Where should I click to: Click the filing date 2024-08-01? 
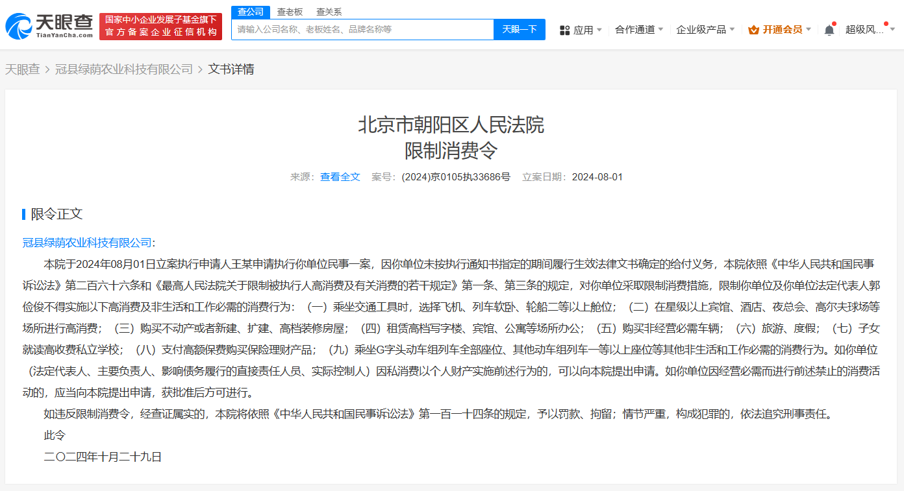click(597, 176)
